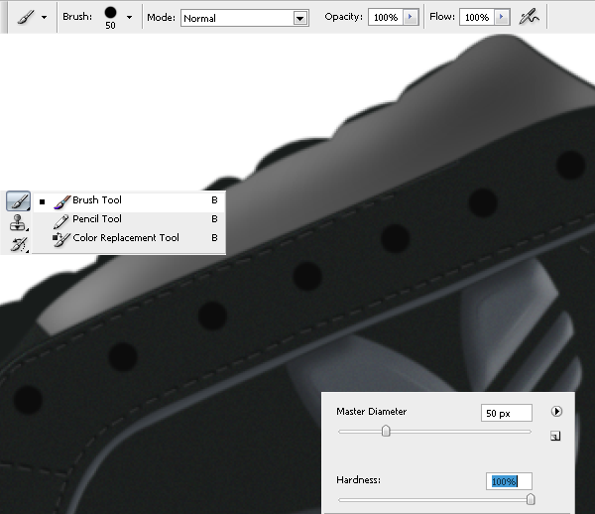Click the Master Diameter value field
The image size is (595, 514).
507,413
